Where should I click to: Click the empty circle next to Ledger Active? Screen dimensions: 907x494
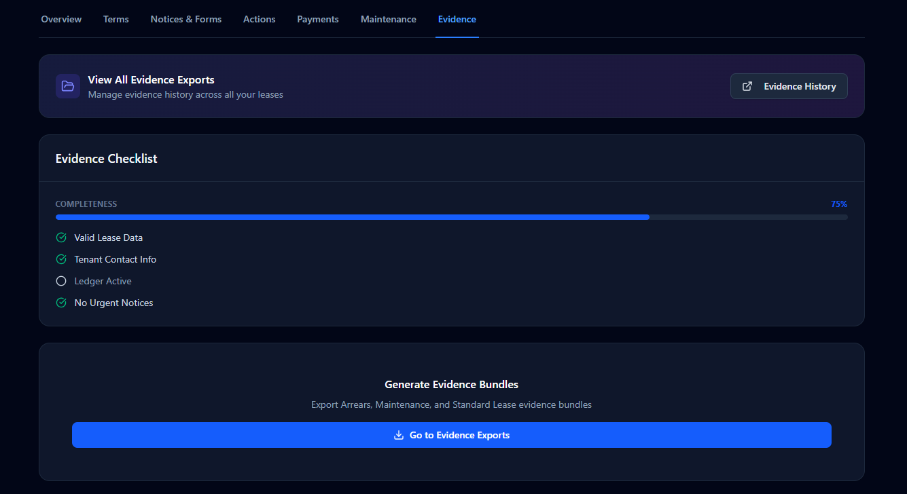point(61,281)
